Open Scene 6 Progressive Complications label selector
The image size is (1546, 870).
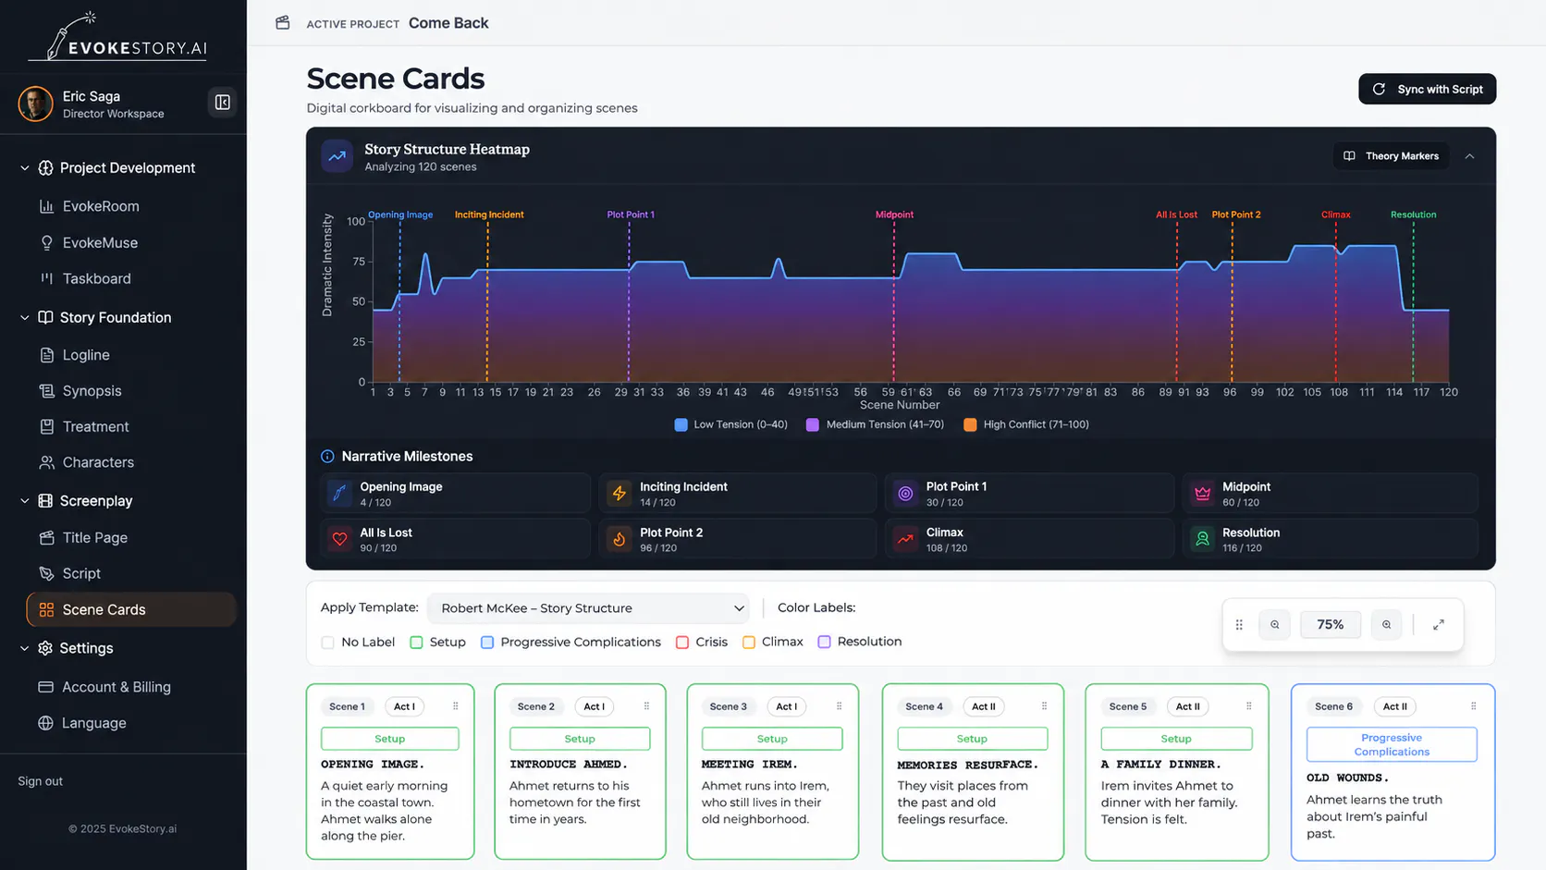(x=1392, y=745)
